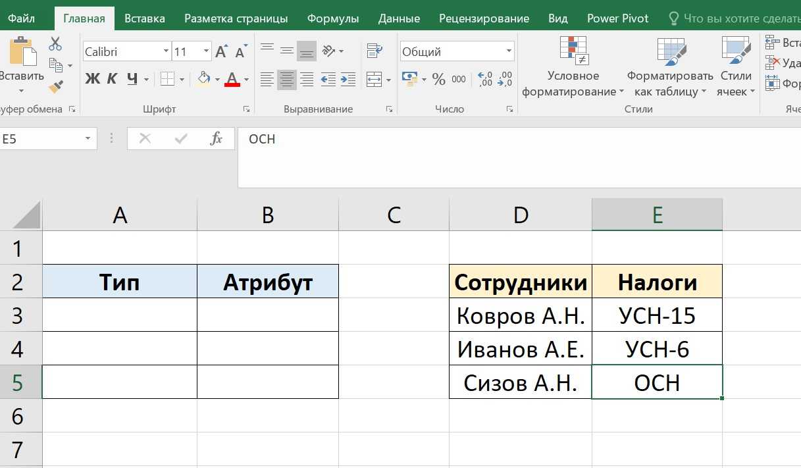This screenshot has width=801, height=468.
Task: Align text to the bottom of cell
Action: (x=306, y=51)
